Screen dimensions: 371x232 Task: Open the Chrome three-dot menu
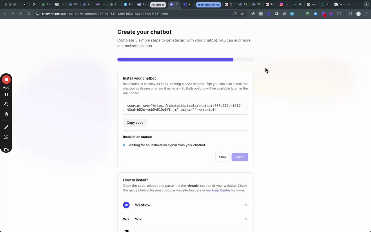366,14
